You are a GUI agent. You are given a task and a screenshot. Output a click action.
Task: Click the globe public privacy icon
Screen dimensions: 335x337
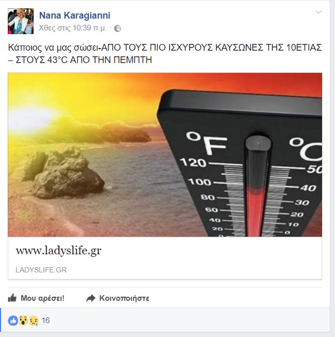pyautogui.click(x=117, y=28)
